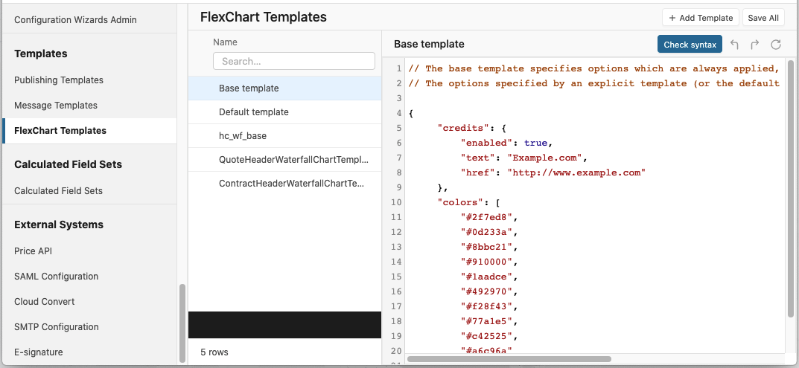
Task: Select the ContractHeaderWaterfallChartTemplate row
Action: click(x=285, y=184)
